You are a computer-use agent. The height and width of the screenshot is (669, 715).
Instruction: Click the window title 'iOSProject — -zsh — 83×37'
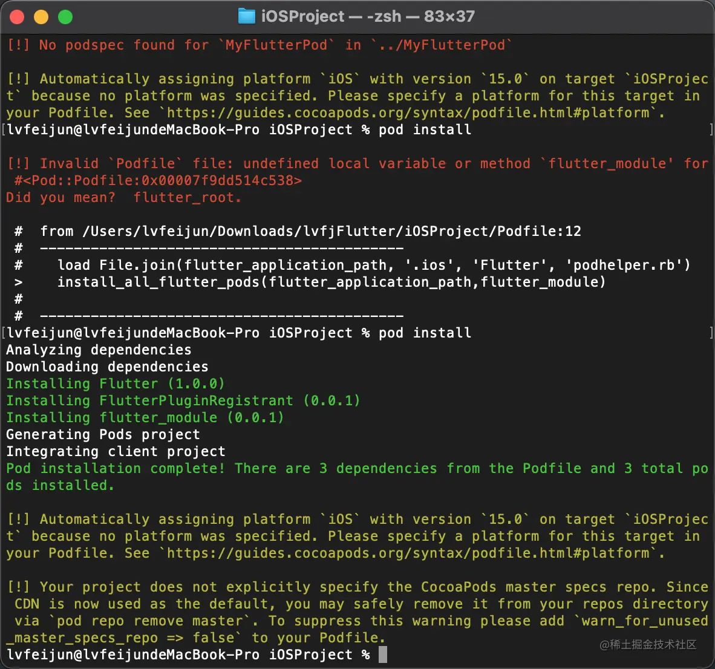tap(368, 16)
